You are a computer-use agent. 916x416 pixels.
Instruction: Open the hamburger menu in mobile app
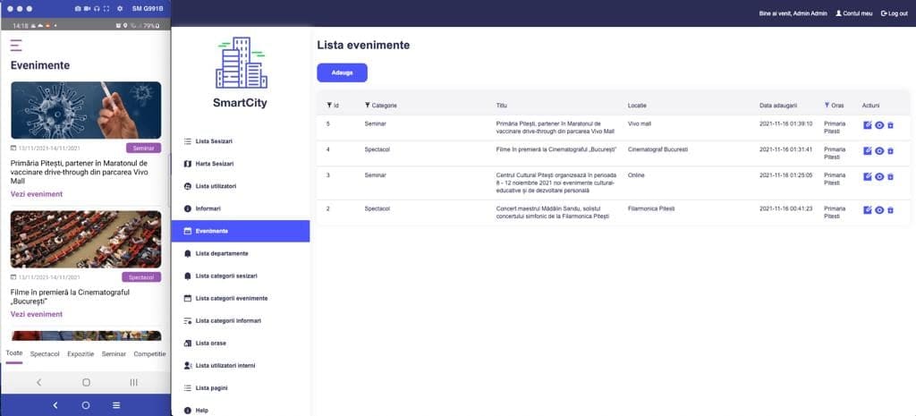[x=16, y=45]
